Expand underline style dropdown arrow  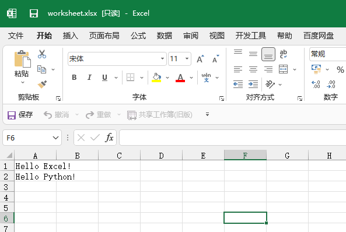pos(116,78)
